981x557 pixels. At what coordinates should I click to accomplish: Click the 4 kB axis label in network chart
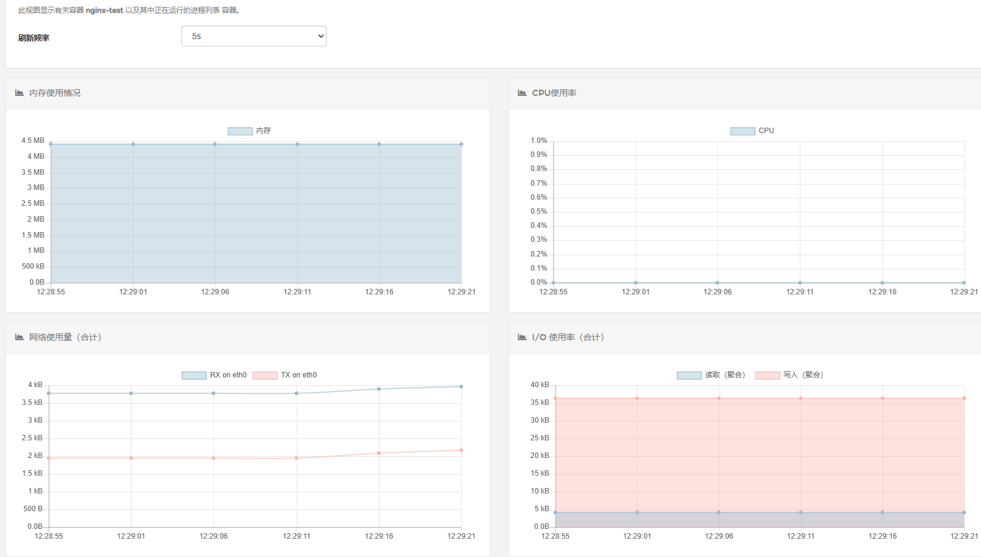coord(35,385)
